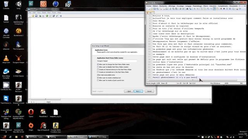The width and height of the screenshot is (248, 139).
Task: Toggle 'Allow user to change the Start Menu folder name'
Action: pyautogui.click(x=113, y=64)
